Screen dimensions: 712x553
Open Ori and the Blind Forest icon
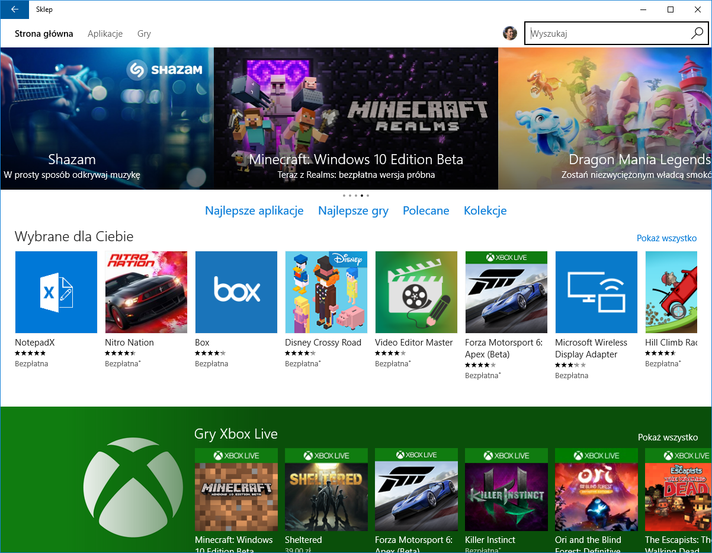[596, 490]
